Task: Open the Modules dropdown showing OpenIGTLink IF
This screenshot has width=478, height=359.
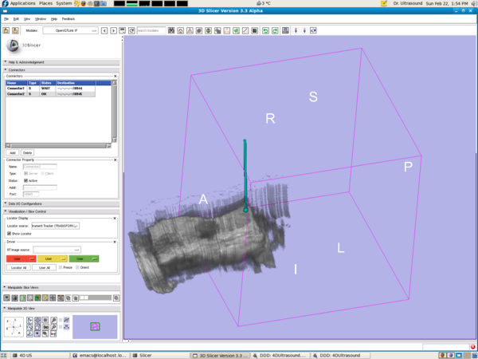Action: (x=72, y=30)
